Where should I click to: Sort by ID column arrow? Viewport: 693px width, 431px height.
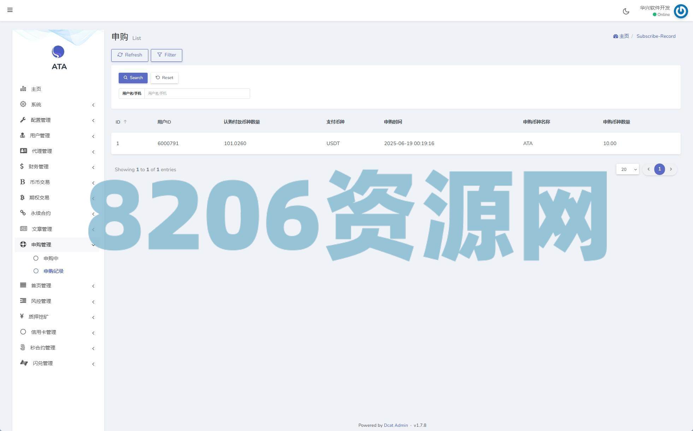click(x=125, y=122)
